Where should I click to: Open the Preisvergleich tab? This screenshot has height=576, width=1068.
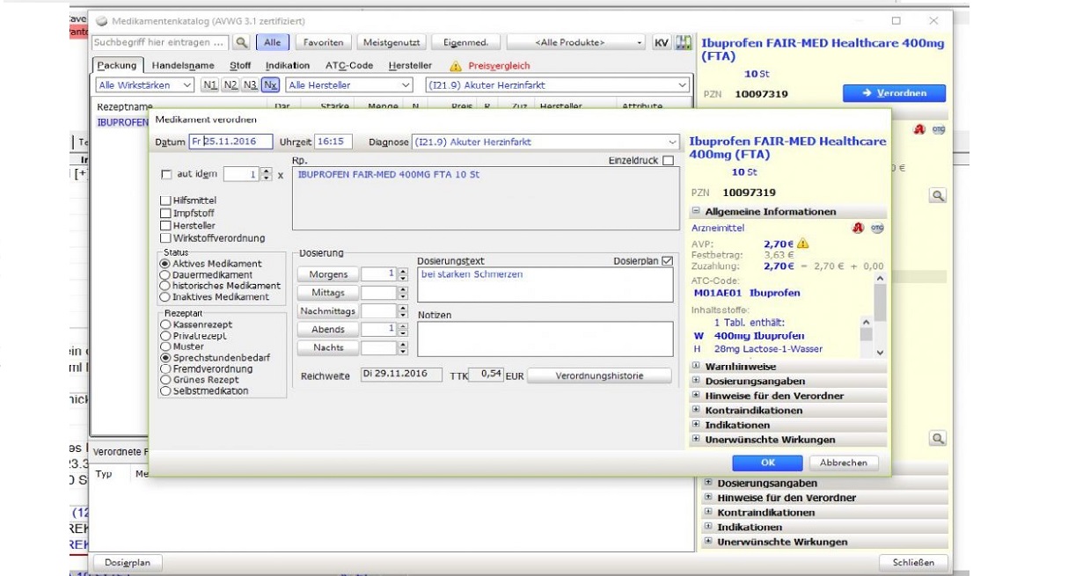491,66
